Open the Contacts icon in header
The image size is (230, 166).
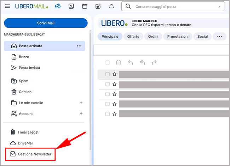[71, 6]
